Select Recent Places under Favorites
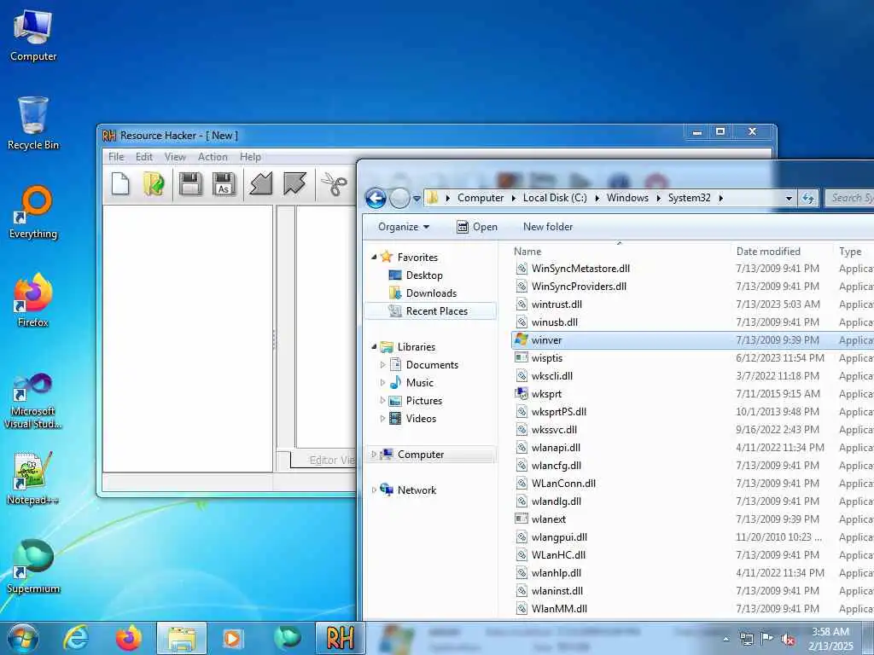 coord(429,311)
